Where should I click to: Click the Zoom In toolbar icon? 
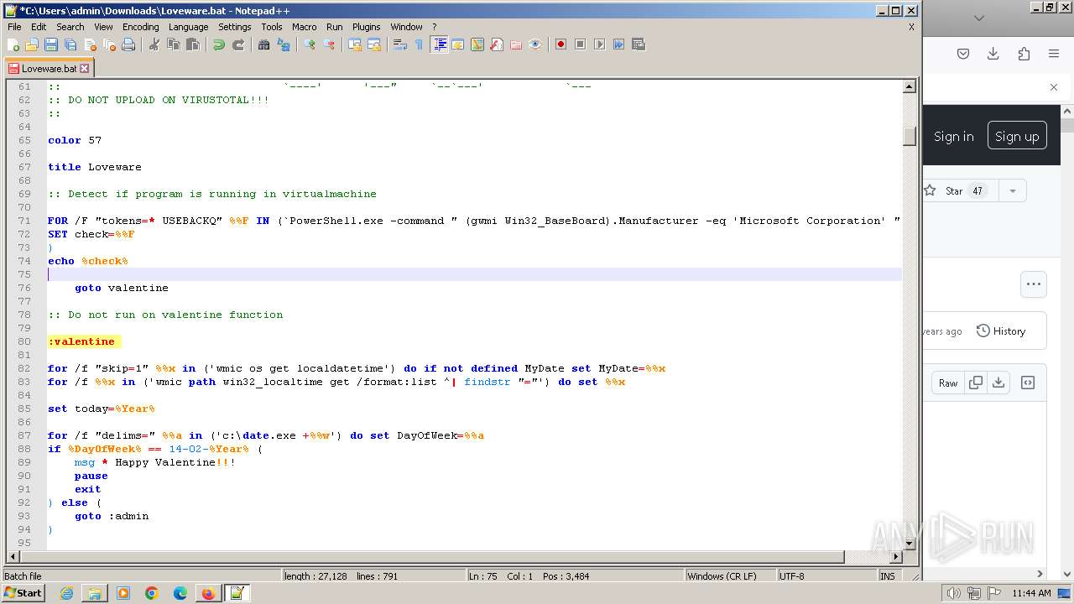310,44
